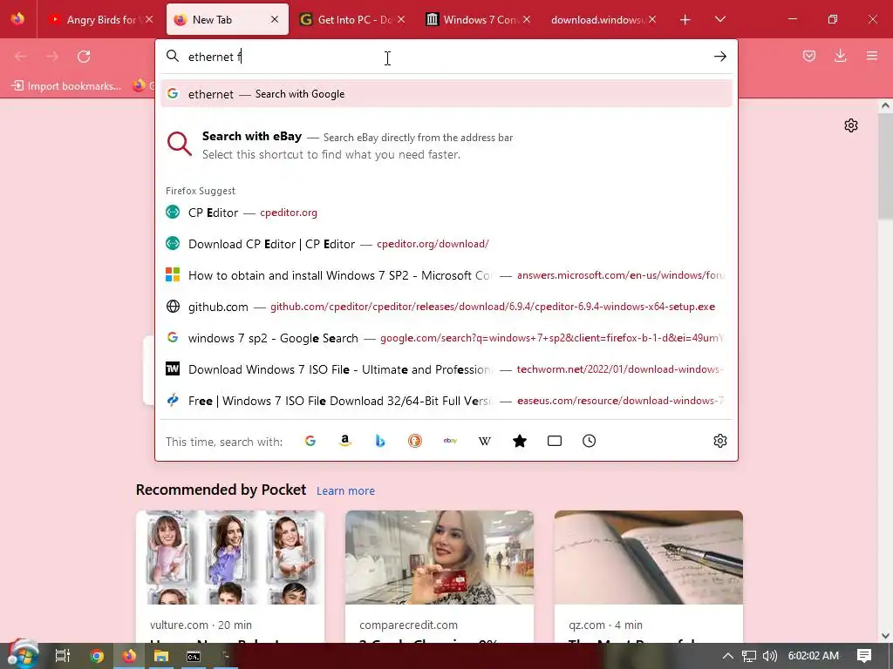Click the Learn more Pocket link
Screen dimensions: 893x669
(x=345, y=491)
